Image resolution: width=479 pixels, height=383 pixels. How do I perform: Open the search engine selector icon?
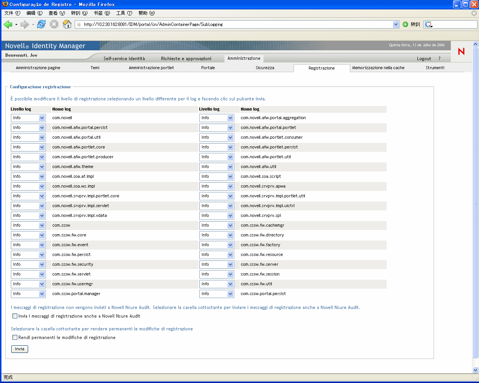pos(429,24)
